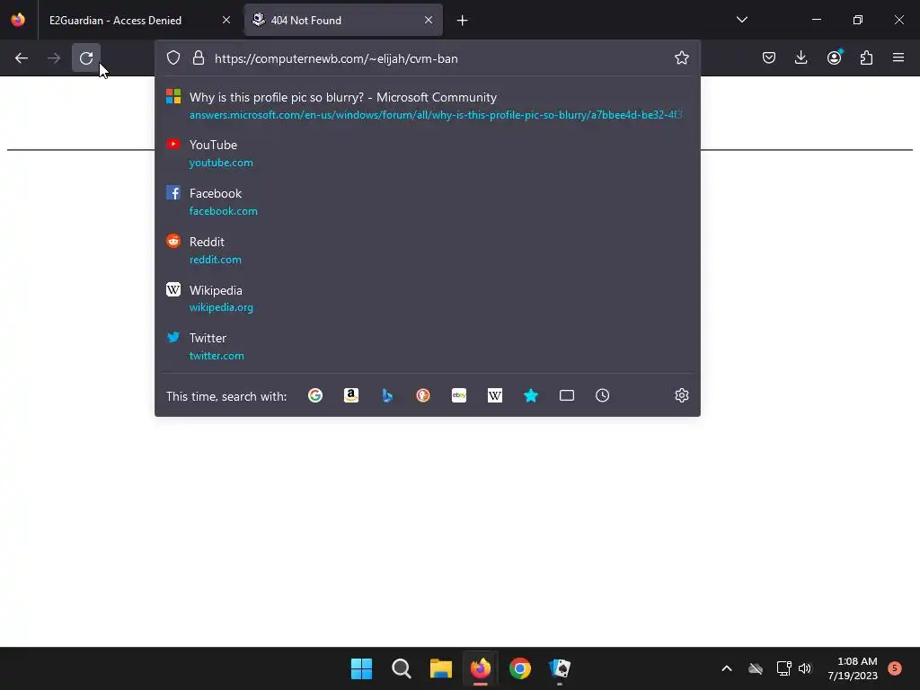Go back to the previous page

tap(22, 58)
